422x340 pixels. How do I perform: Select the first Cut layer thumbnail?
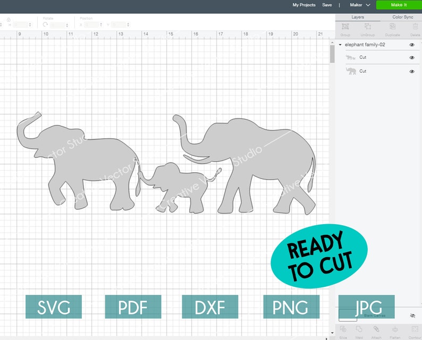[x=351, y=57]
